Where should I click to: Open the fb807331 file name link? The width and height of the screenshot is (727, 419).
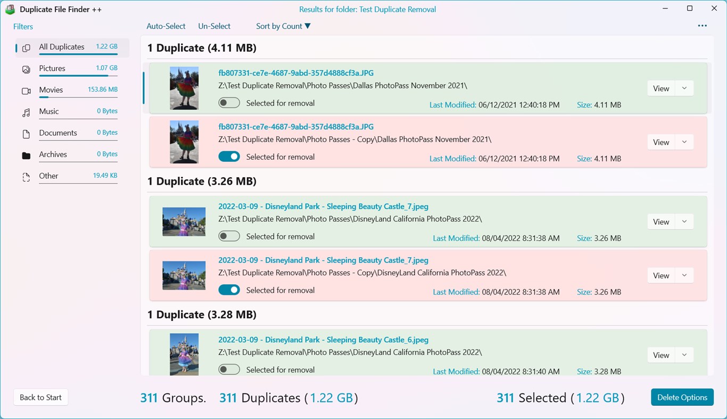coord(296,72)
